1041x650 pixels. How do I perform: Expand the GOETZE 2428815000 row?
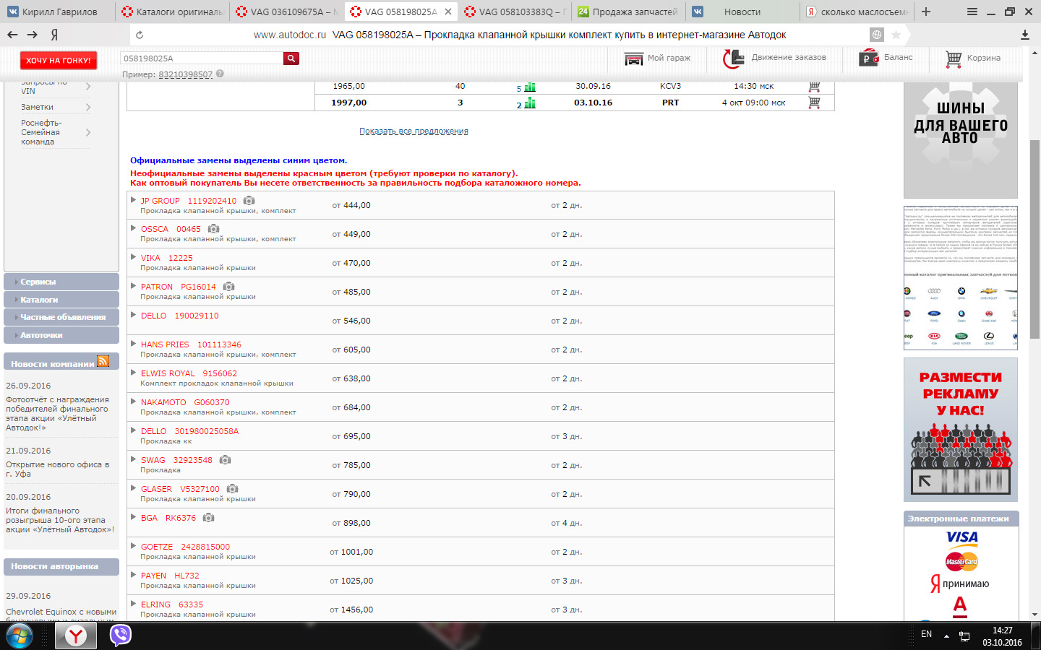[133, 546]
